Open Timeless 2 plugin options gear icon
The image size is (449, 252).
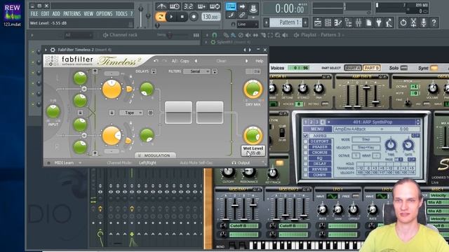[53, 50]
